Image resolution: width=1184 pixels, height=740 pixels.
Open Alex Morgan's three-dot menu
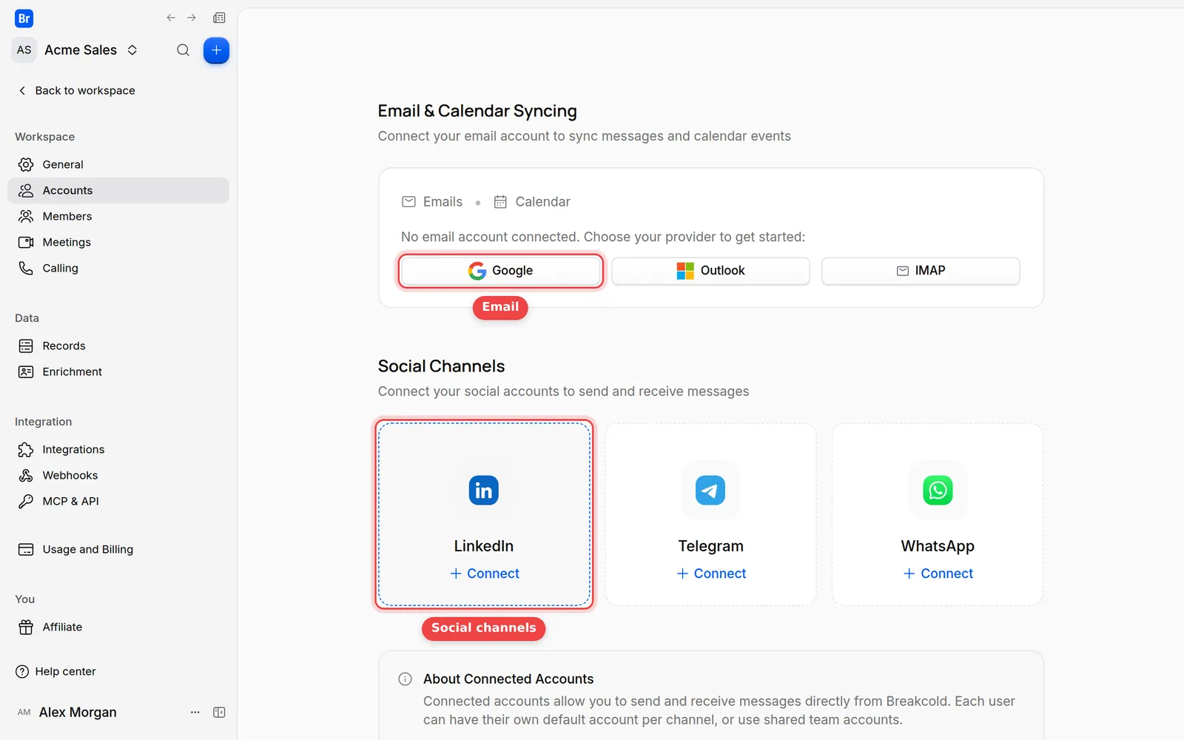click(x=195, y=712)
